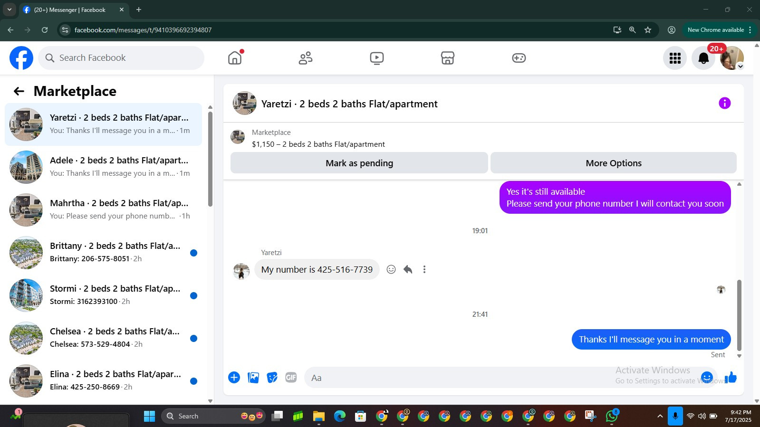
Task: Go to Home feed icon
Action: tap(235, 58)
